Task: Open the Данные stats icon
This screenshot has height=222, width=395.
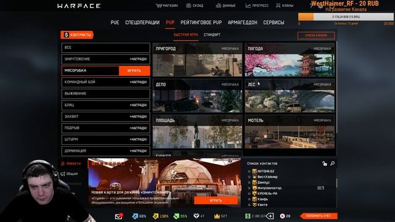Action: point(218,6)
